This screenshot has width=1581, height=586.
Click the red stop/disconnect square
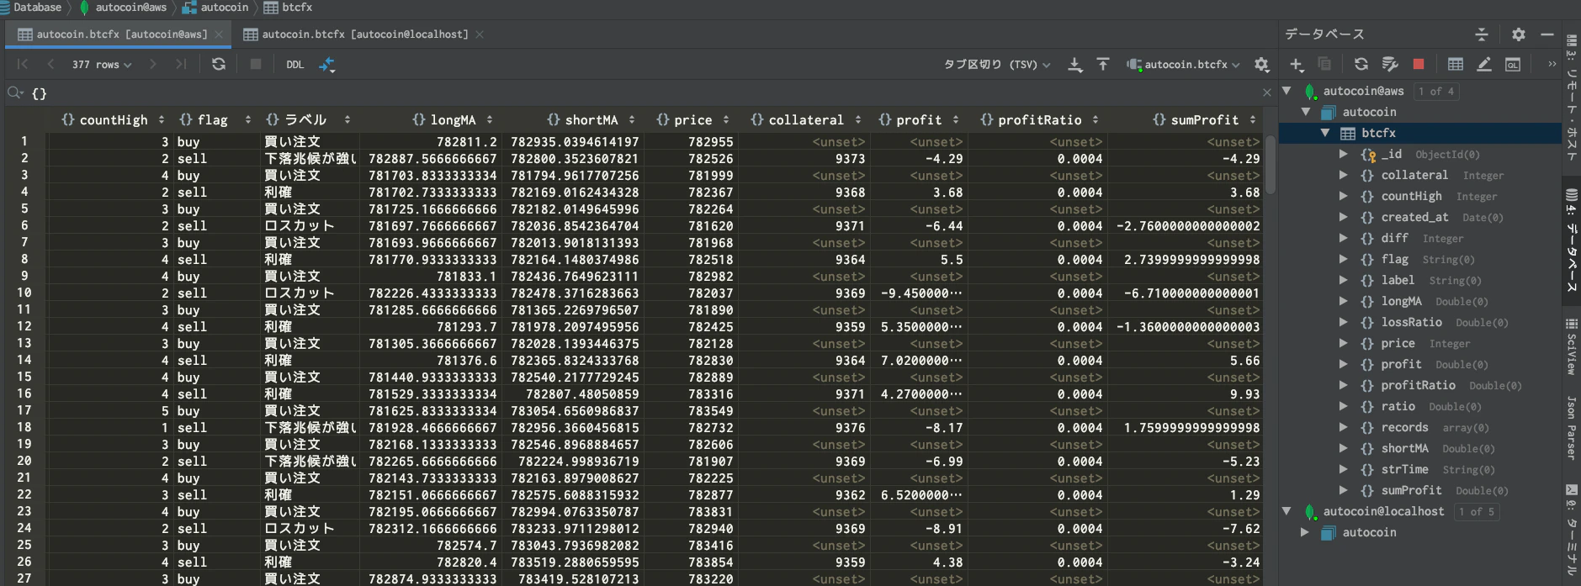coord(1419,64)
